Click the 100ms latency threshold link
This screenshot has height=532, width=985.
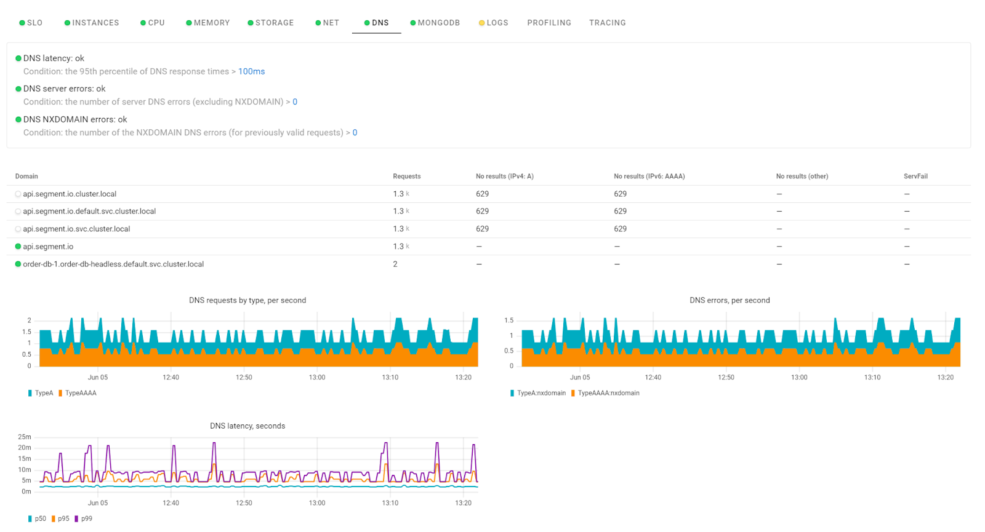pyautogui.click(x=251, y=71)
